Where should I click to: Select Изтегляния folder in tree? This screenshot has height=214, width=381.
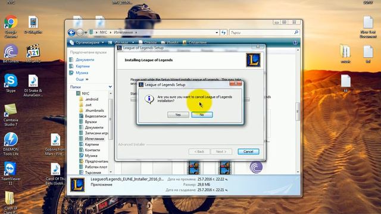[94, 139]
